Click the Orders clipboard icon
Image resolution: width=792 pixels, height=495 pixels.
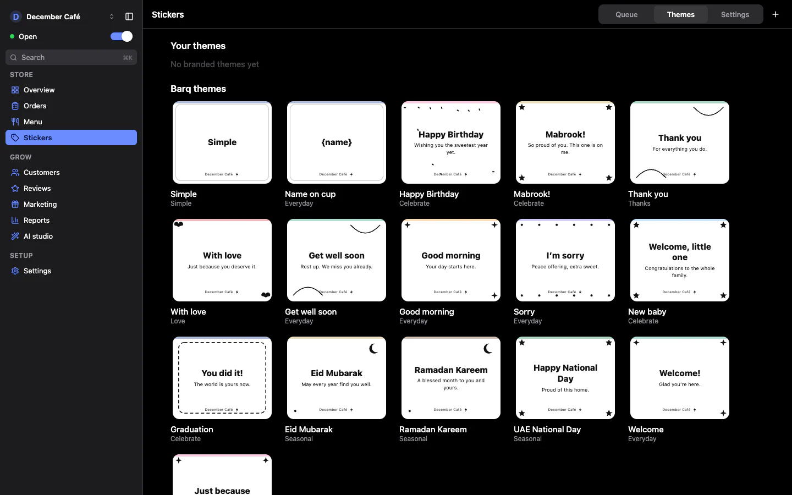[x=15, y=106]
